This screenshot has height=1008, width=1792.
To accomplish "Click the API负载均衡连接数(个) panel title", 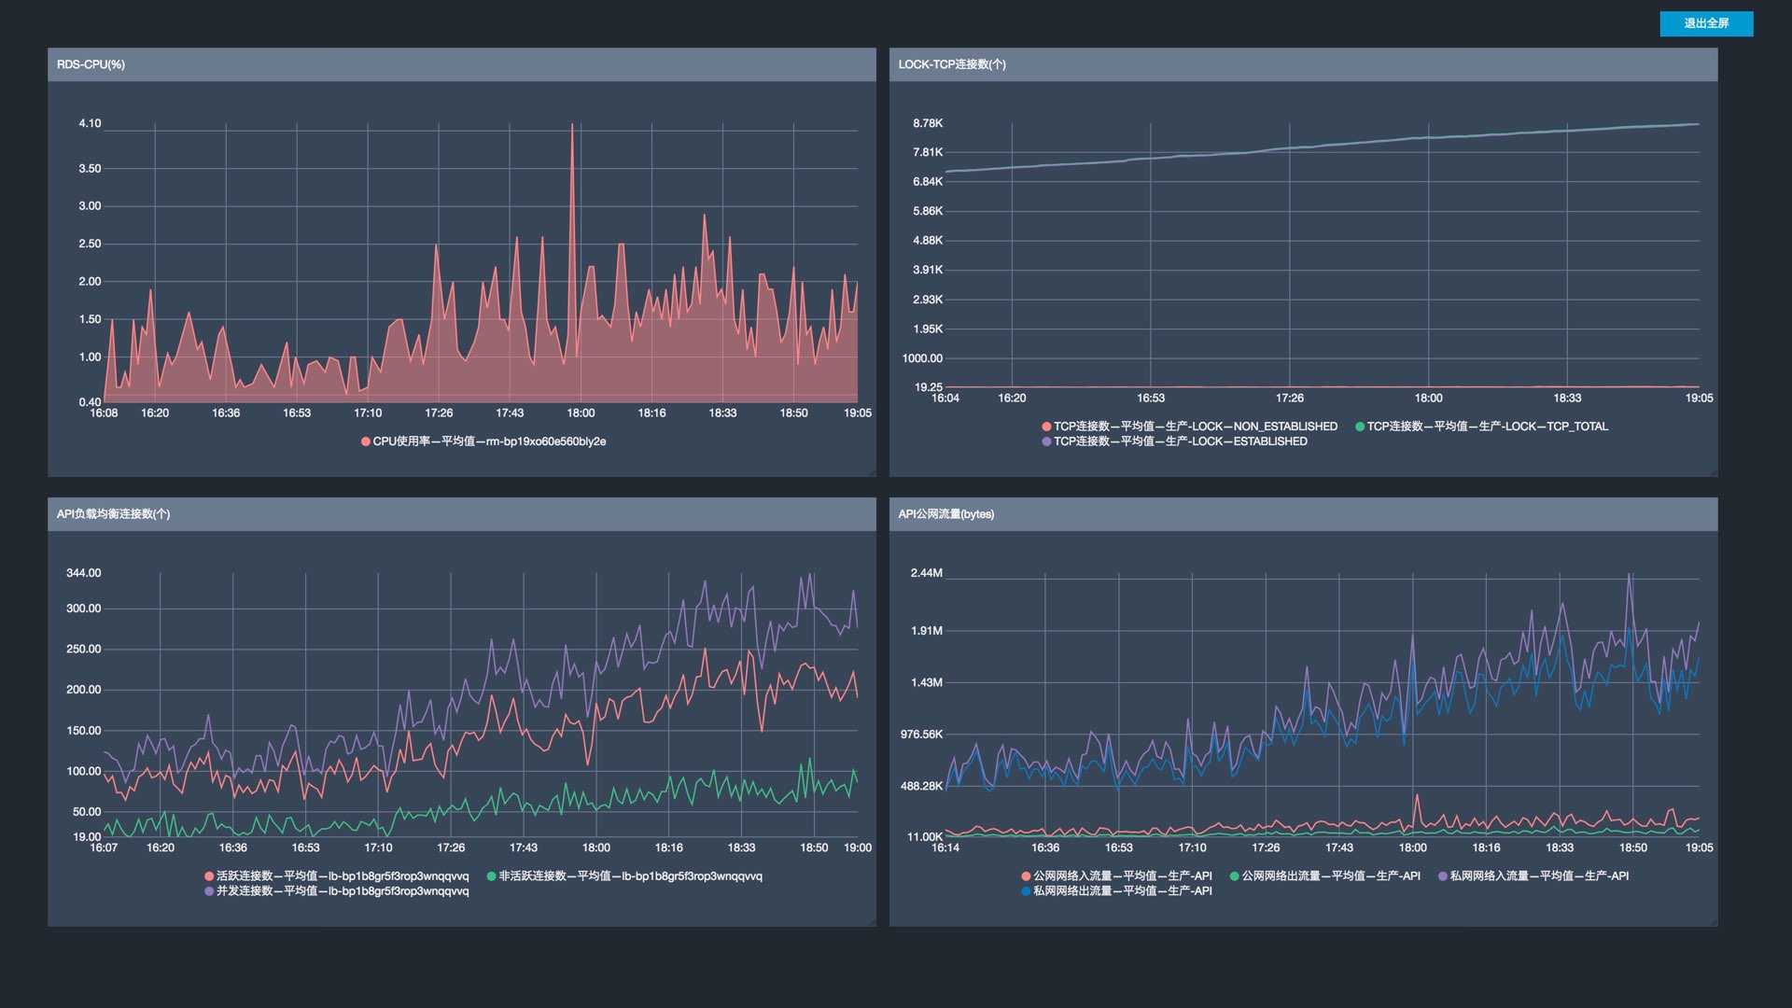I will pos(113,514).
